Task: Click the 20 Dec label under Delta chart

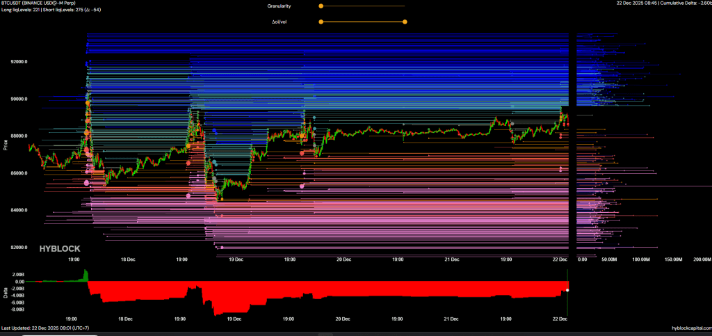Action: (343, 319)
